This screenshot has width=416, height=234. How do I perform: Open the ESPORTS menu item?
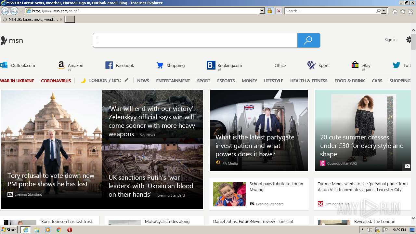coord(226,81)
